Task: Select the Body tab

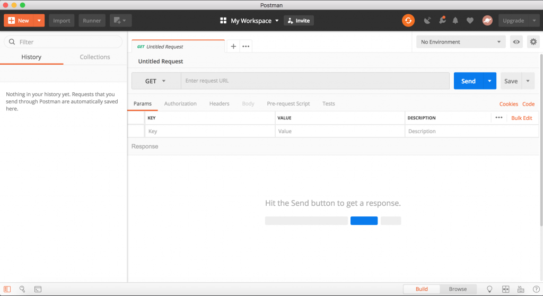Action: coord(248,103)
